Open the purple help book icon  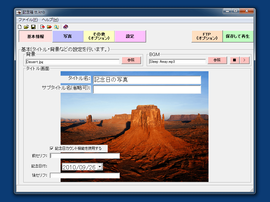point(66,27)
